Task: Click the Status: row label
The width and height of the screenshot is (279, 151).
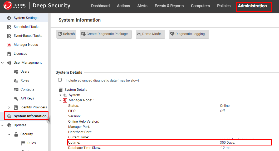Action: coord(74,106)
